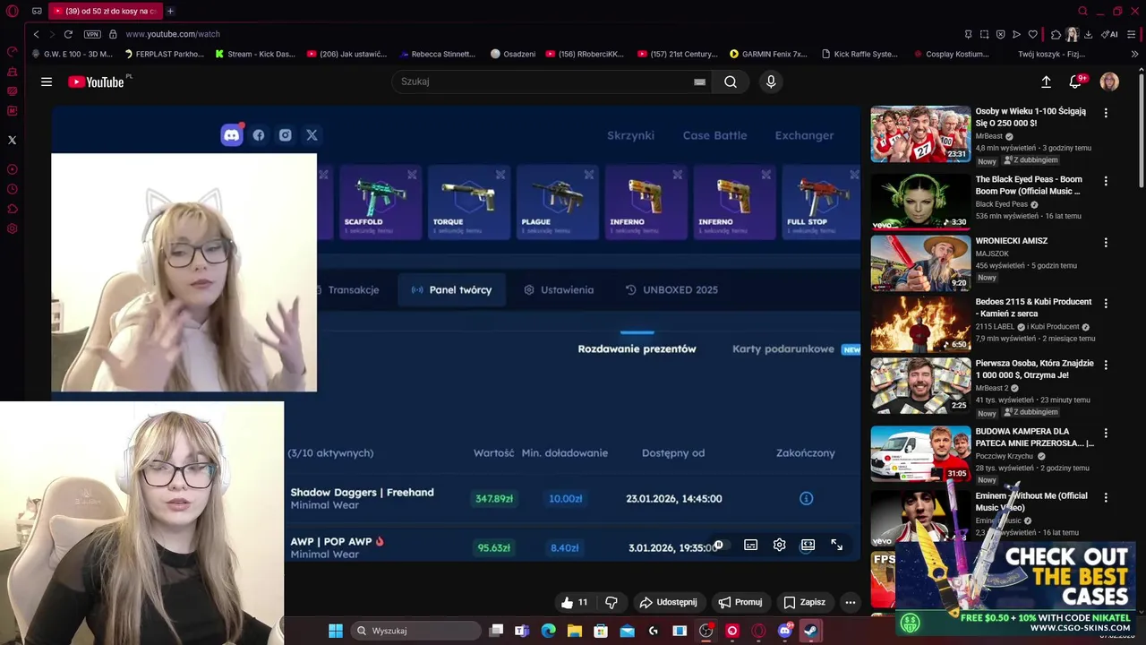Like the video with thumbs up
This screenshot has width=1146, height=645.
574,602
